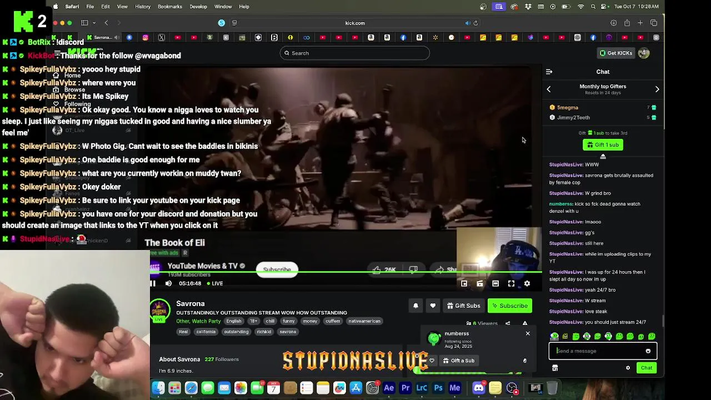Open the Develop menu

click(x=198, y=7)
